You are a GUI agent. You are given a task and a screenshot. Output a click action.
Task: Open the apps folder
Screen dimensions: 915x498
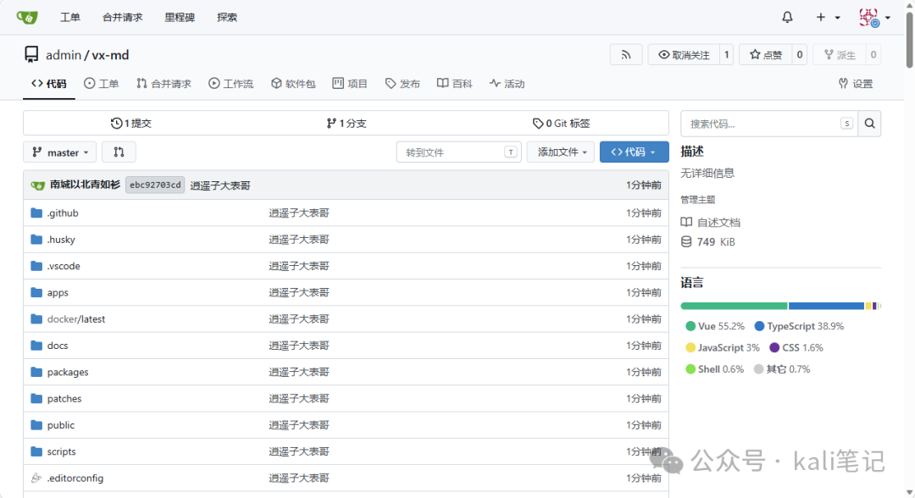coord(58,293)
